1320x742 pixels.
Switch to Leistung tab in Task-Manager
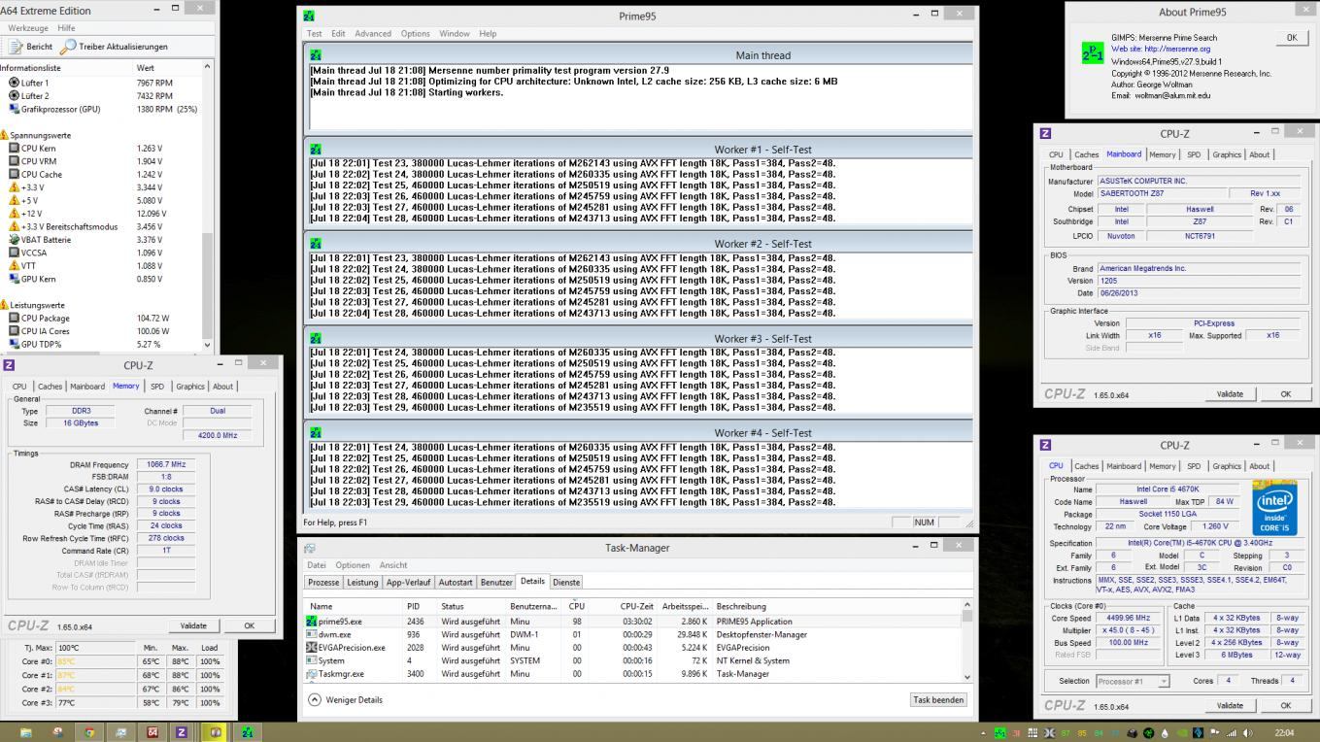[x=362, y=582]
